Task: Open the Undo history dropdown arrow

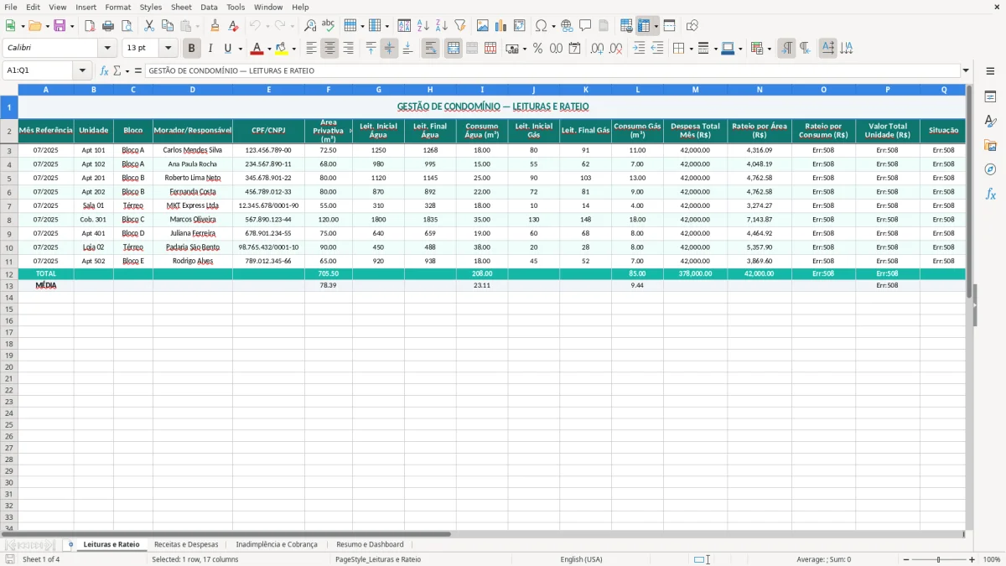Action: (x=267, y=26)
